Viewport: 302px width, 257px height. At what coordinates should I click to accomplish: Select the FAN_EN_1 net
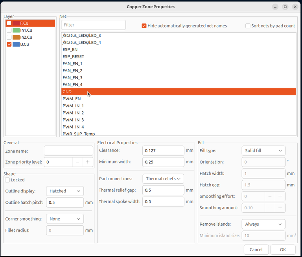click(179, 63)
